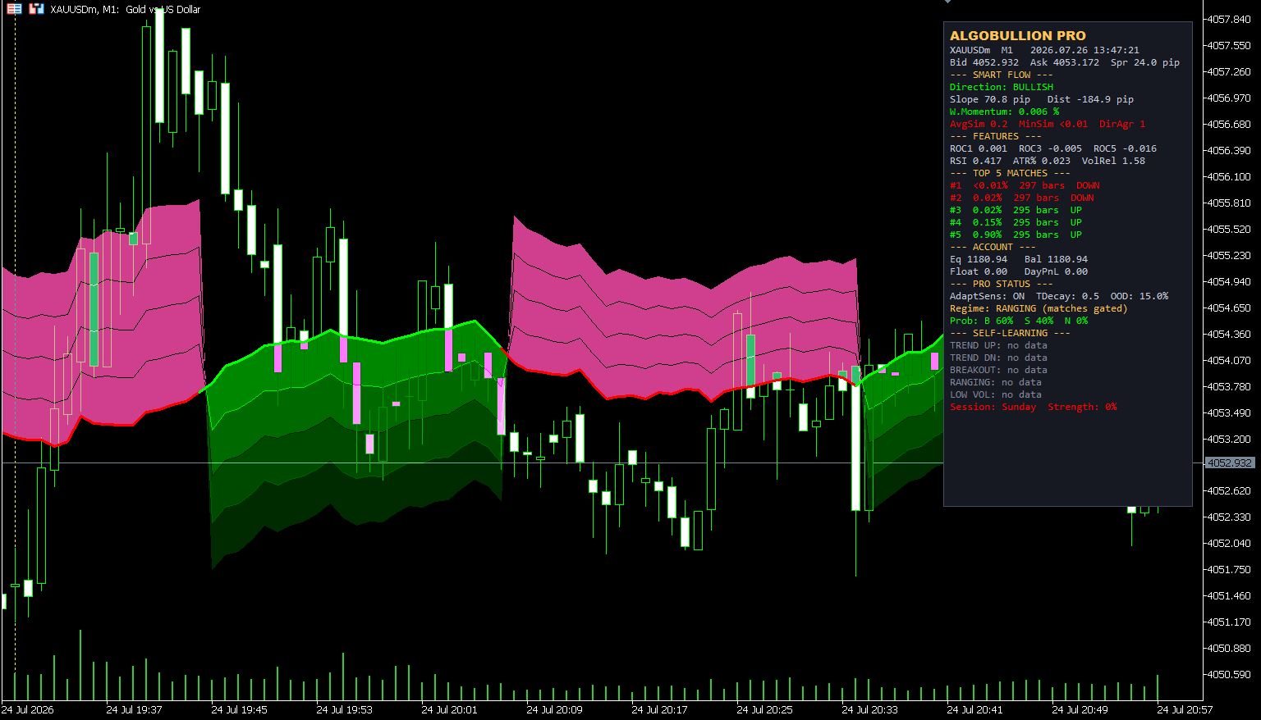Select match #1 <0.01% 297 bars DOWN
Screen dimensions: 1261x720
[1024, 185]
